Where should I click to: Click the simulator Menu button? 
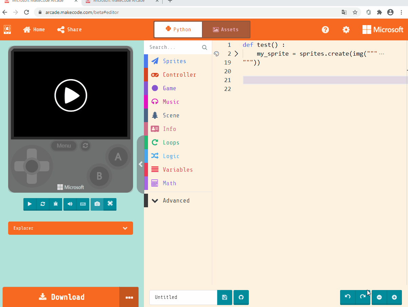64,146
